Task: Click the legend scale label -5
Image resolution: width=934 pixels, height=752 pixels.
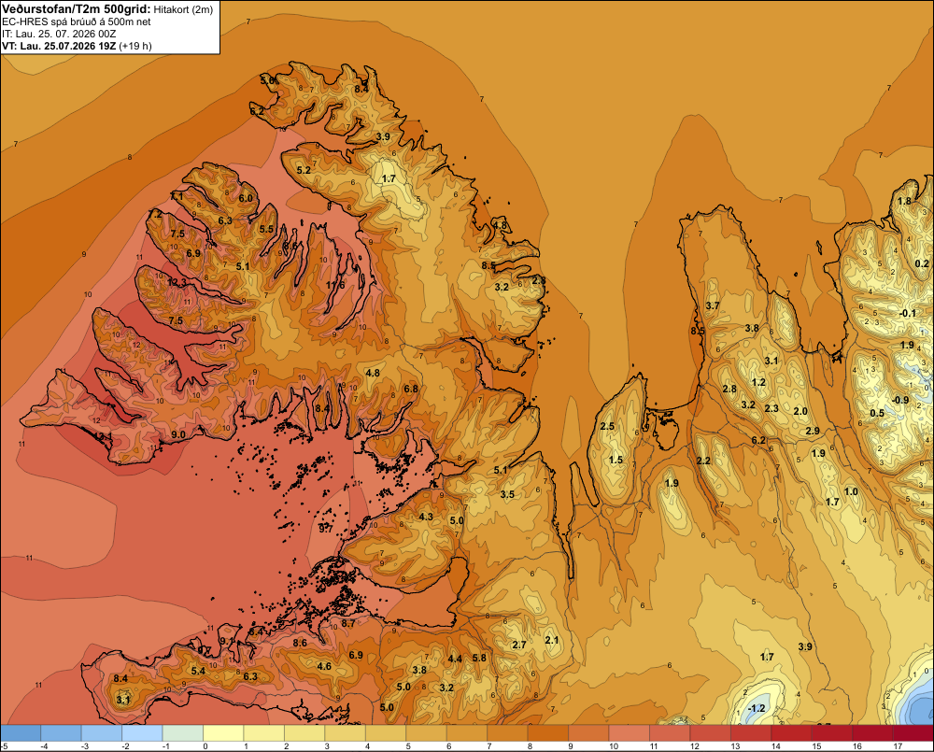Action: (5, 746)
